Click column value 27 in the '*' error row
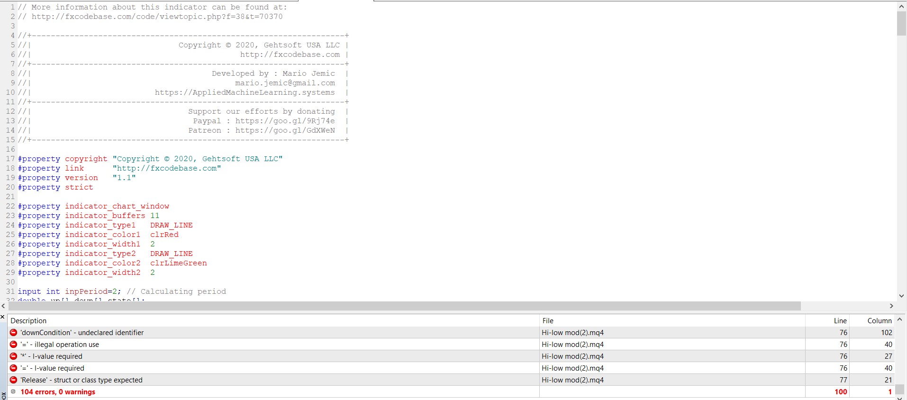The image size is (907, 400). click(x=889, y=356)
